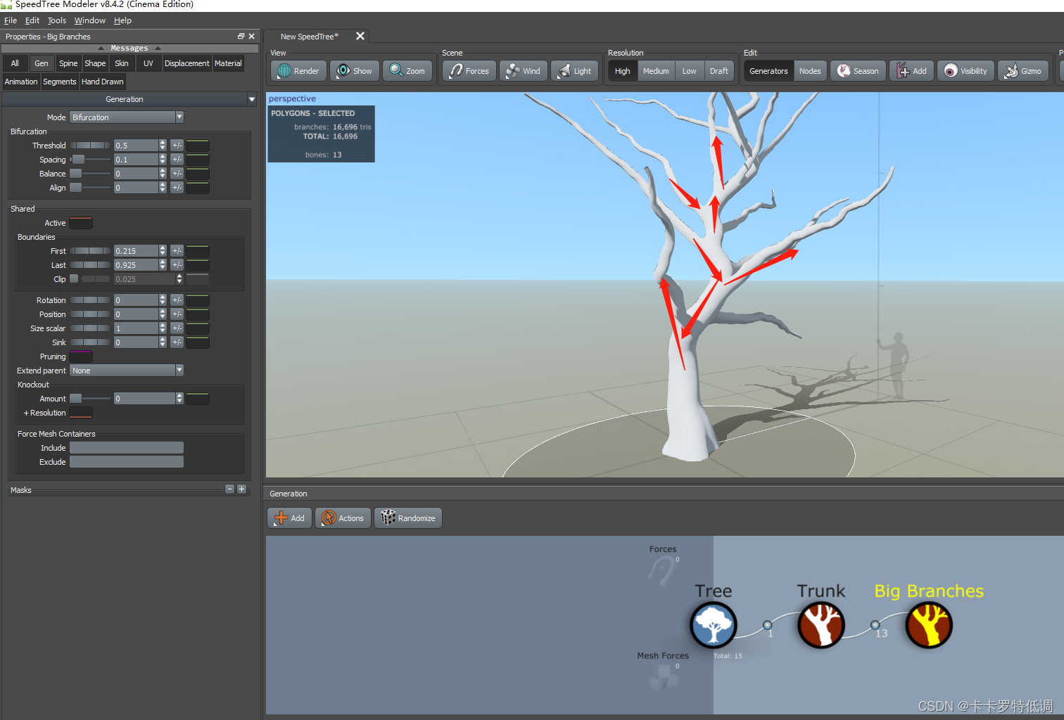Viewport: 1064px width, 720px height.
Task: Collapse Masks with minus button
Action: [x=229, y=489]
